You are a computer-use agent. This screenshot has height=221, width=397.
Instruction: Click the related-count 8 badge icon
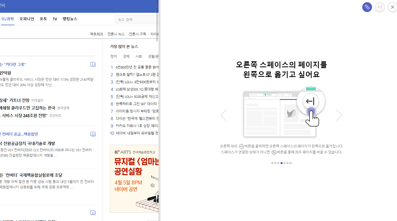pos(93,134)
